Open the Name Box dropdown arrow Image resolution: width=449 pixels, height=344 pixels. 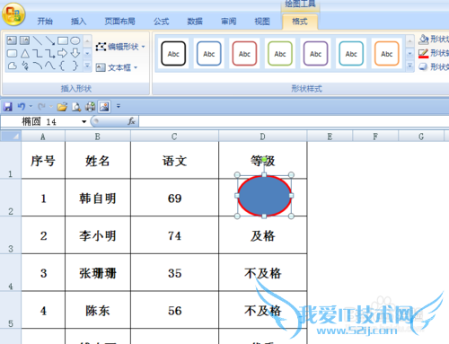click(84, 121)
